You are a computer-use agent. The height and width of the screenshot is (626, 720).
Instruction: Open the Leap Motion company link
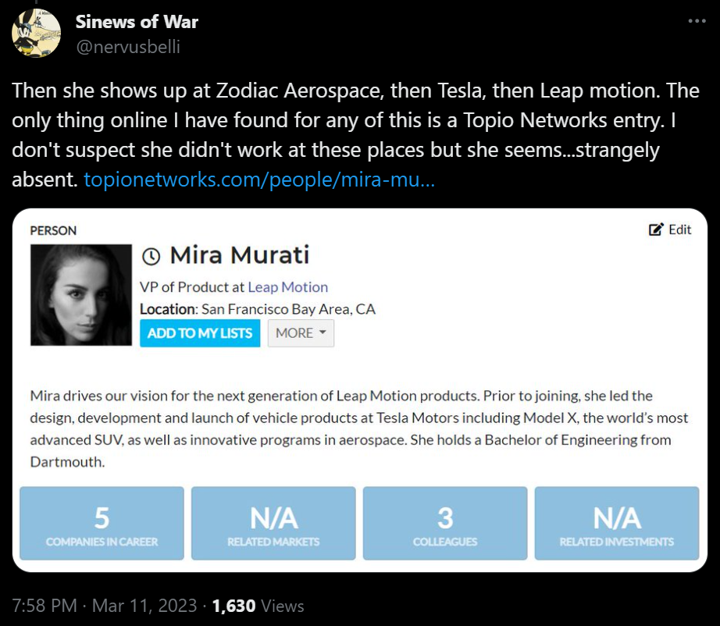coord(287,287)
